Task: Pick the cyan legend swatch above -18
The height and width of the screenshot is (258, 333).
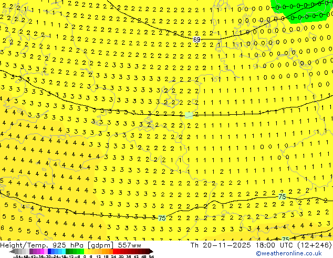Action: click(64, 251)
